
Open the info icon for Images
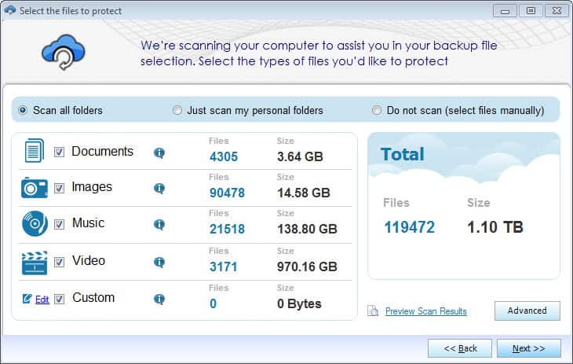tap(159, 188)
